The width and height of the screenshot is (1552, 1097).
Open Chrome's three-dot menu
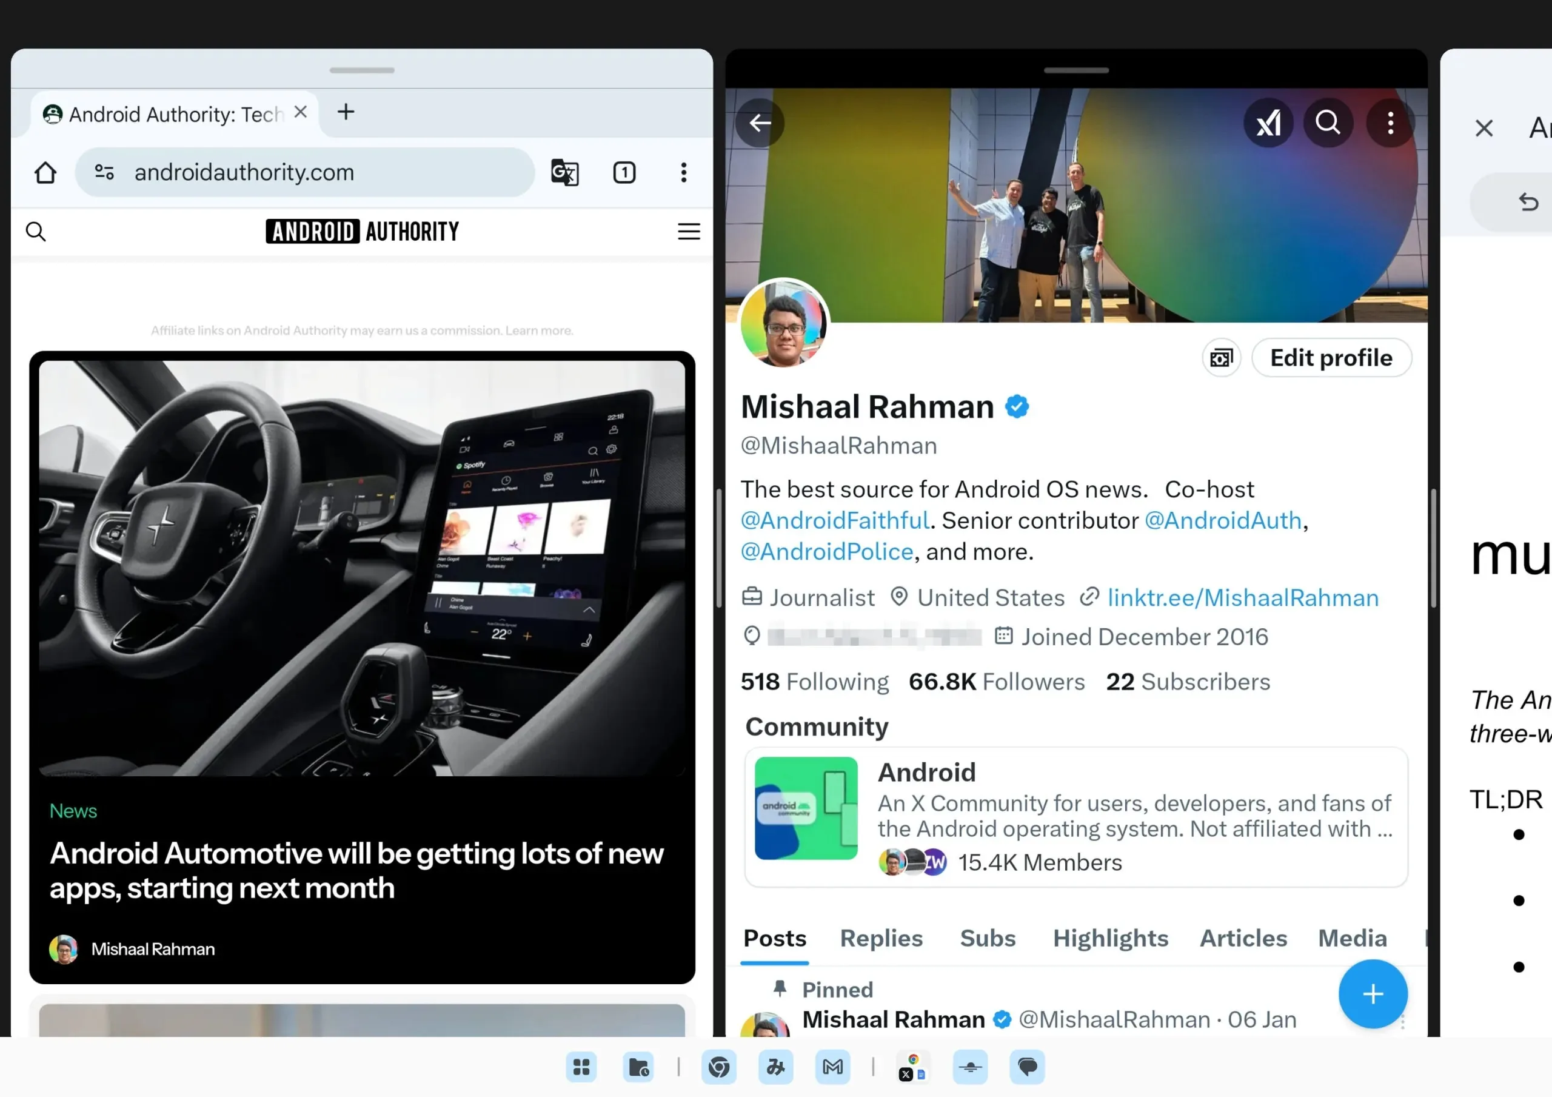[683, 172]
